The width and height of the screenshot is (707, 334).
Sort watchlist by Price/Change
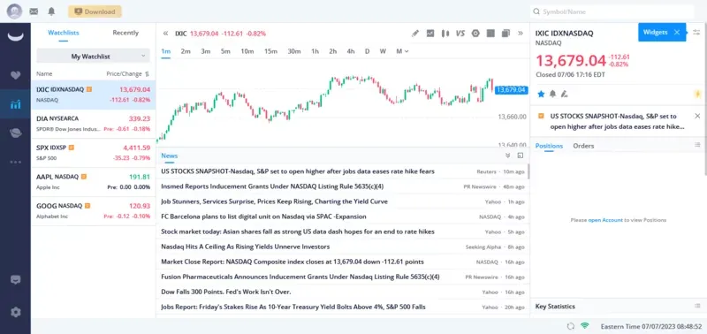(147, 74)
